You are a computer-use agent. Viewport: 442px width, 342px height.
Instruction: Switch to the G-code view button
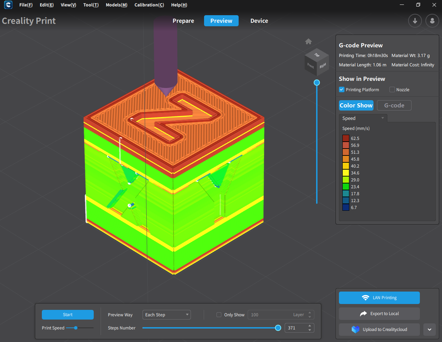(394, 105)
